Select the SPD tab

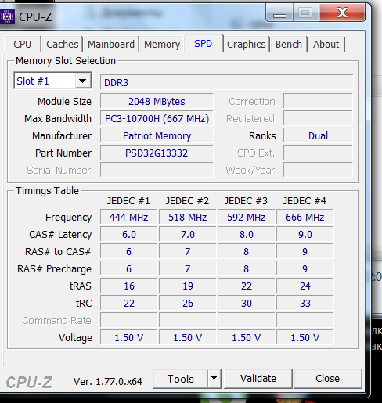coord(204,44)
